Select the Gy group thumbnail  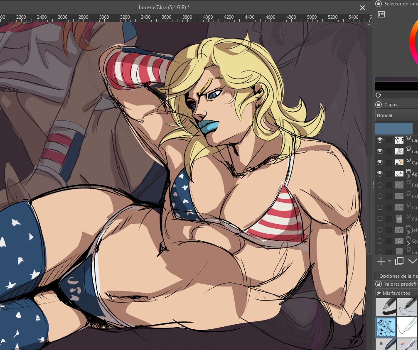click(x=399, y=241)
